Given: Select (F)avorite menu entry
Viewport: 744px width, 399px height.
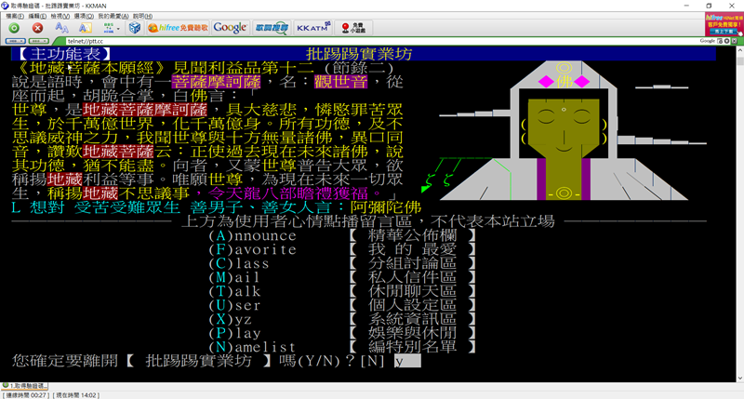Looking at the screenshot, I should (x=252, y=249).
